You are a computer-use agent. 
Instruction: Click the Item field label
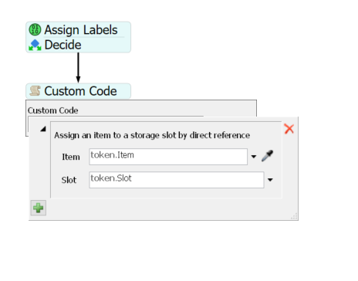[71, 157]
